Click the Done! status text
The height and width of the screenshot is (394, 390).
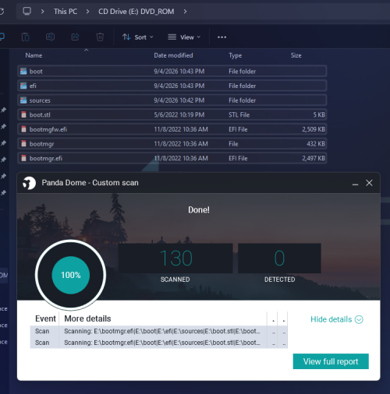(x=199, y=209)
